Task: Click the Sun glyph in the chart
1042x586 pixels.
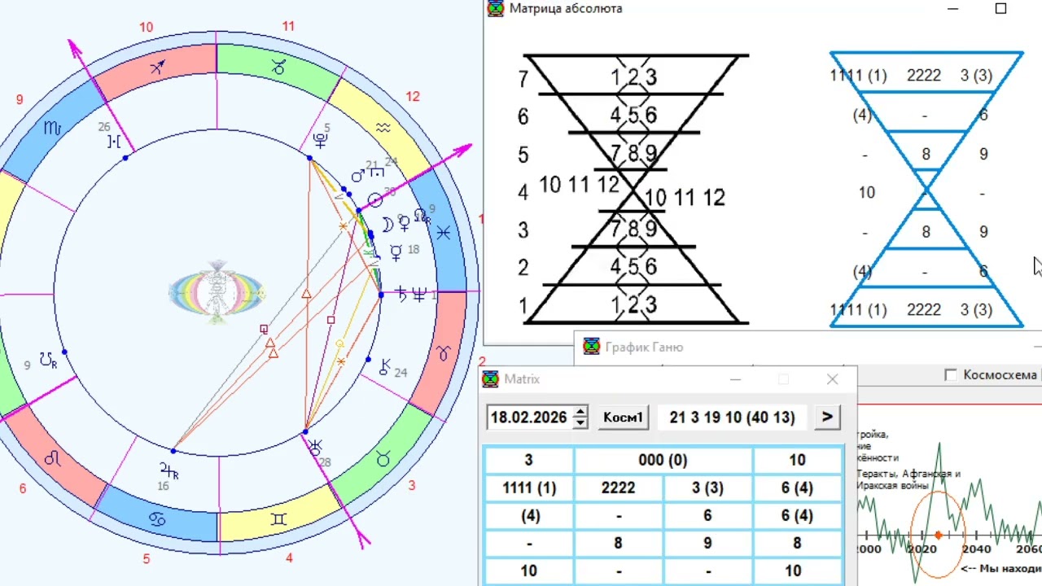Action: (x=375, y=200)
